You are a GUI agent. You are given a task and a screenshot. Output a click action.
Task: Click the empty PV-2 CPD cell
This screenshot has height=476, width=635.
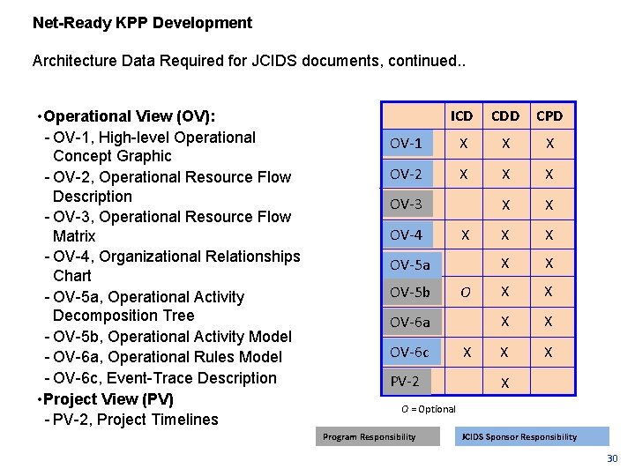tap(552, 382)
